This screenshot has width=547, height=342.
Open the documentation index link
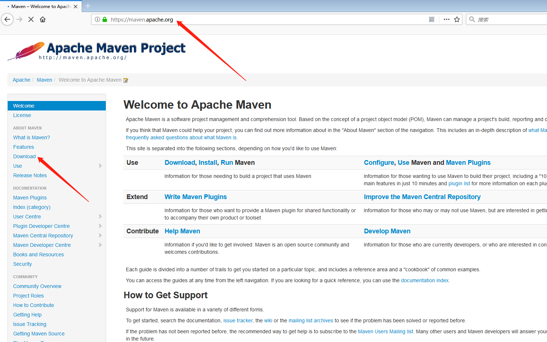point(425,280)
